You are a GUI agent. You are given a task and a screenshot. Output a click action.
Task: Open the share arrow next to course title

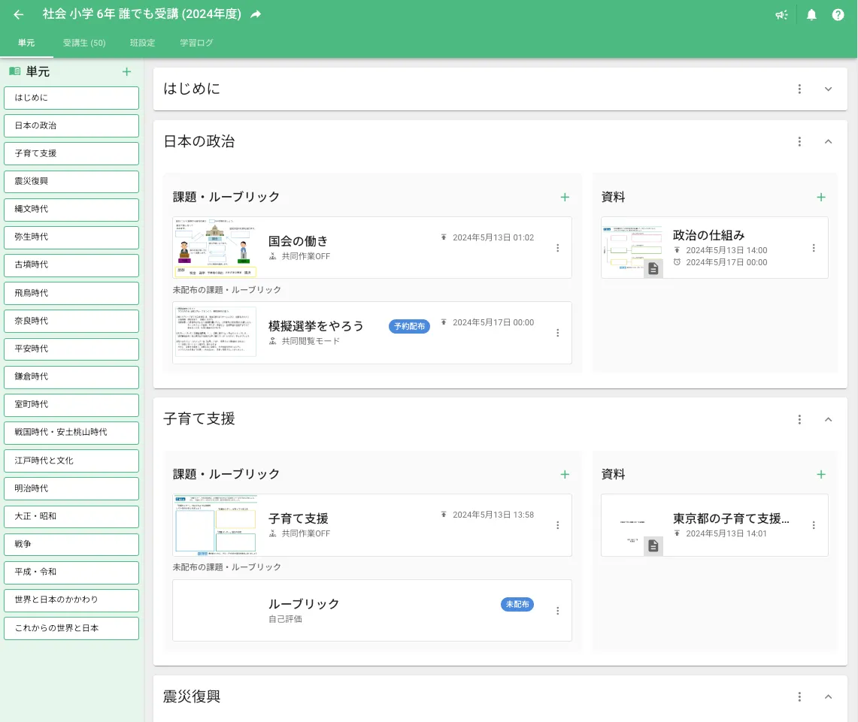(x=256, y=14)
